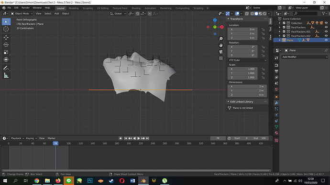The image size is (330, 185).
Task: Activate the 3D Cursor tool
Action: point(6,29)
